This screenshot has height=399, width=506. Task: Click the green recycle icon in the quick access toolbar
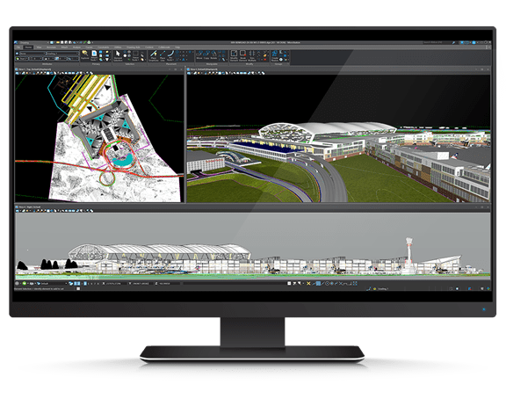(x=89, y=42)
